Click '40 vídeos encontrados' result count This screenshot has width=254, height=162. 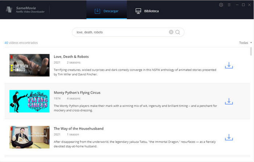pyautogui.click(x=21, y=43)
